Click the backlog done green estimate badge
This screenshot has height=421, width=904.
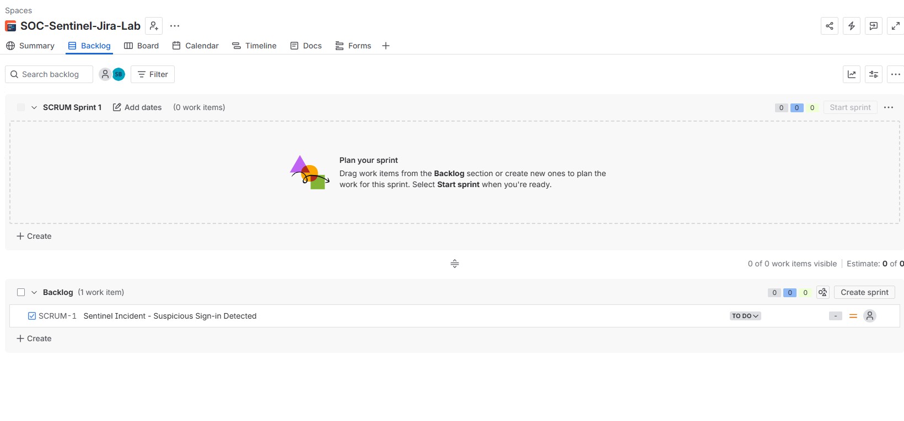click(x=805, y=293)
